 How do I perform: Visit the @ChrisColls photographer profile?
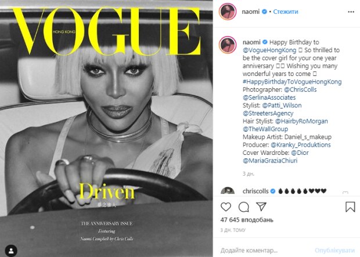(x=300, y=89)
